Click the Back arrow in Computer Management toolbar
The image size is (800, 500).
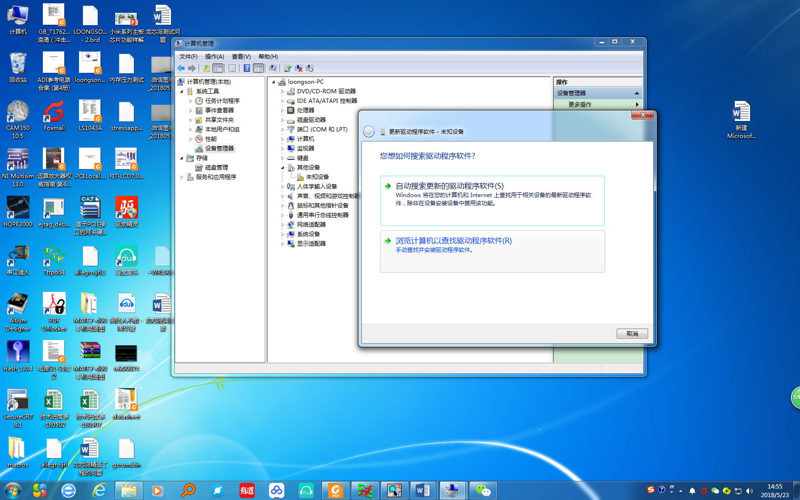181,68
